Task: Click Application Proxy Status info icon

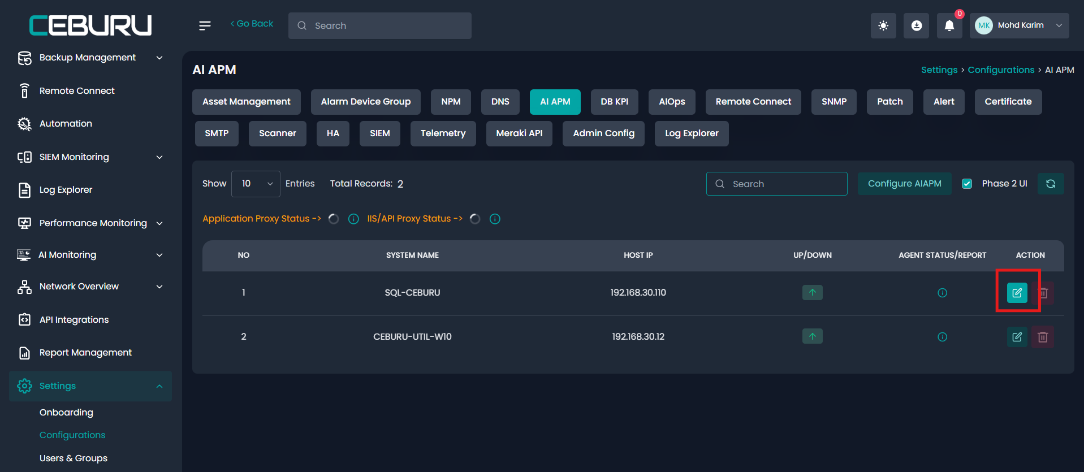Action: point(353,219)
